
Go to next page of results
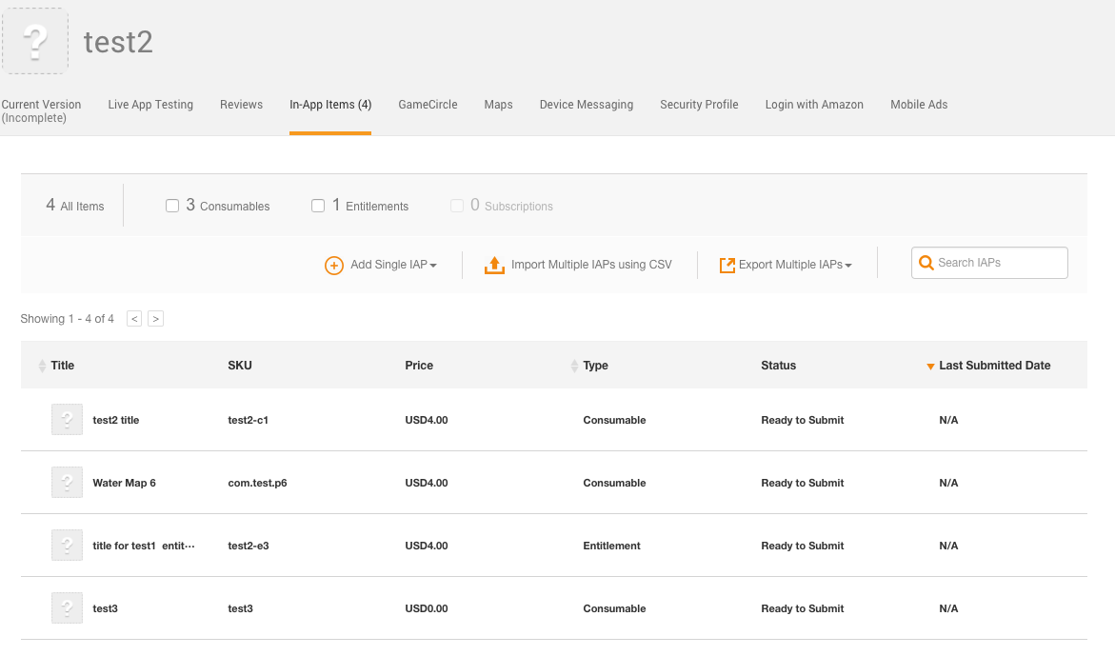[x=156, y=319]
